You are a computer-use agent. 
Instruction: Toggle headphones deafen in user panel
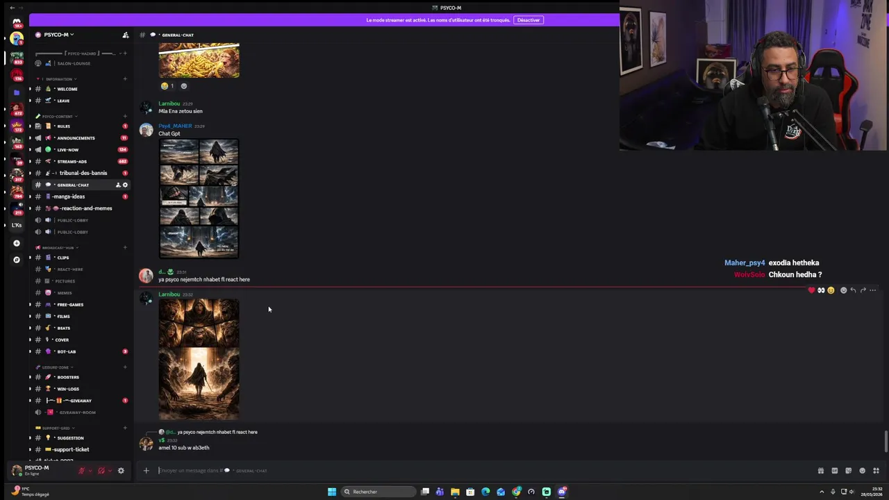pyautogui.click(x=101, y=470)
